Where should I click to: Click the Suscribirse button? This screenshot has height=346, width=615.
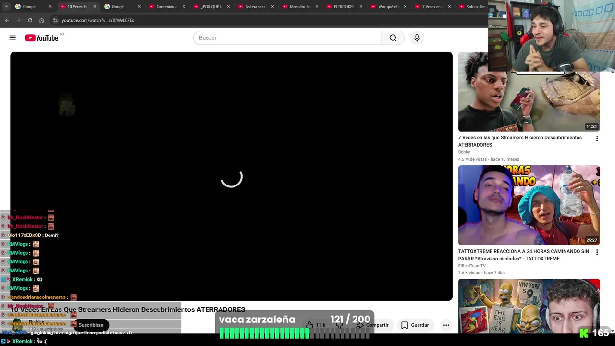(91, 325)
